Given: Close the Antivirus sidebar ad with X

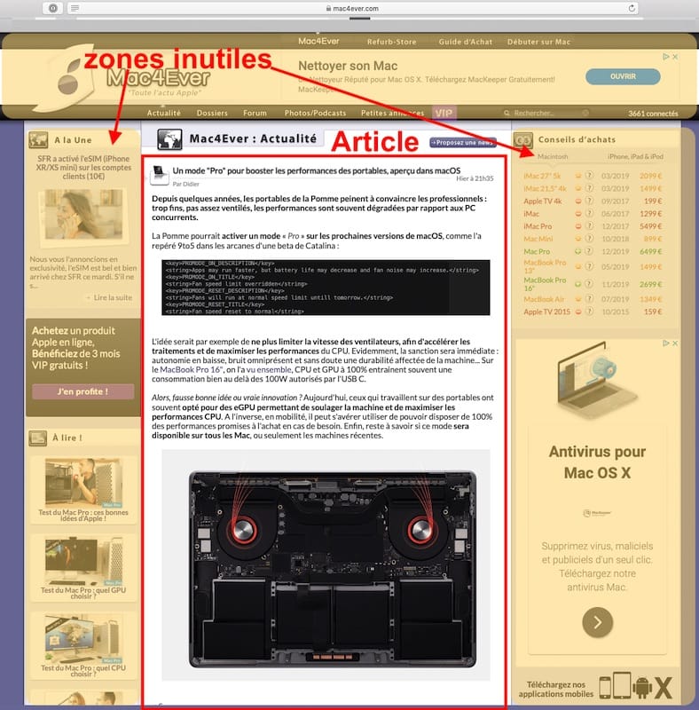Looking at the screenshot, I should tap(674, 343).
